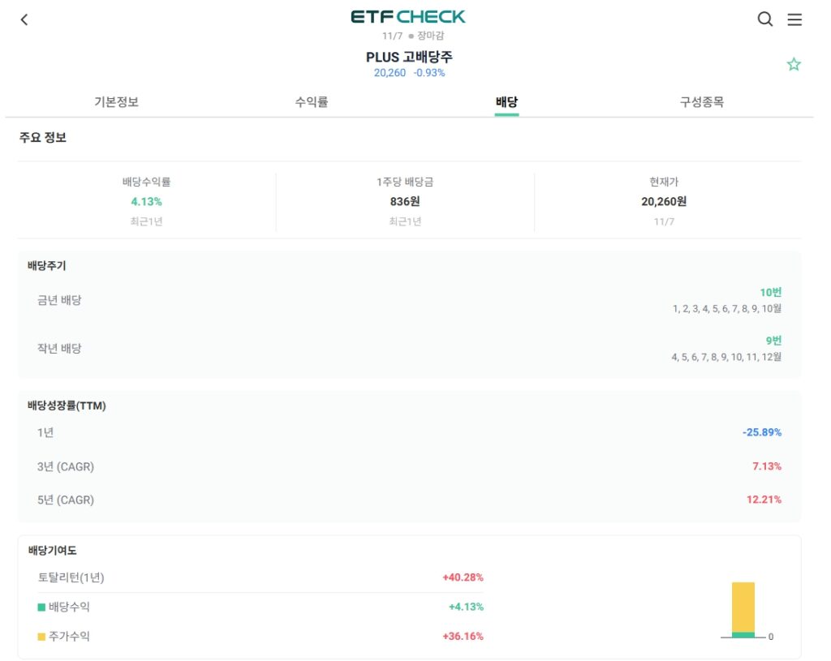This screenshot has width=831, height=661.
Task: Click the 주요 정보 heading
Action: click(x=43, y=137)
